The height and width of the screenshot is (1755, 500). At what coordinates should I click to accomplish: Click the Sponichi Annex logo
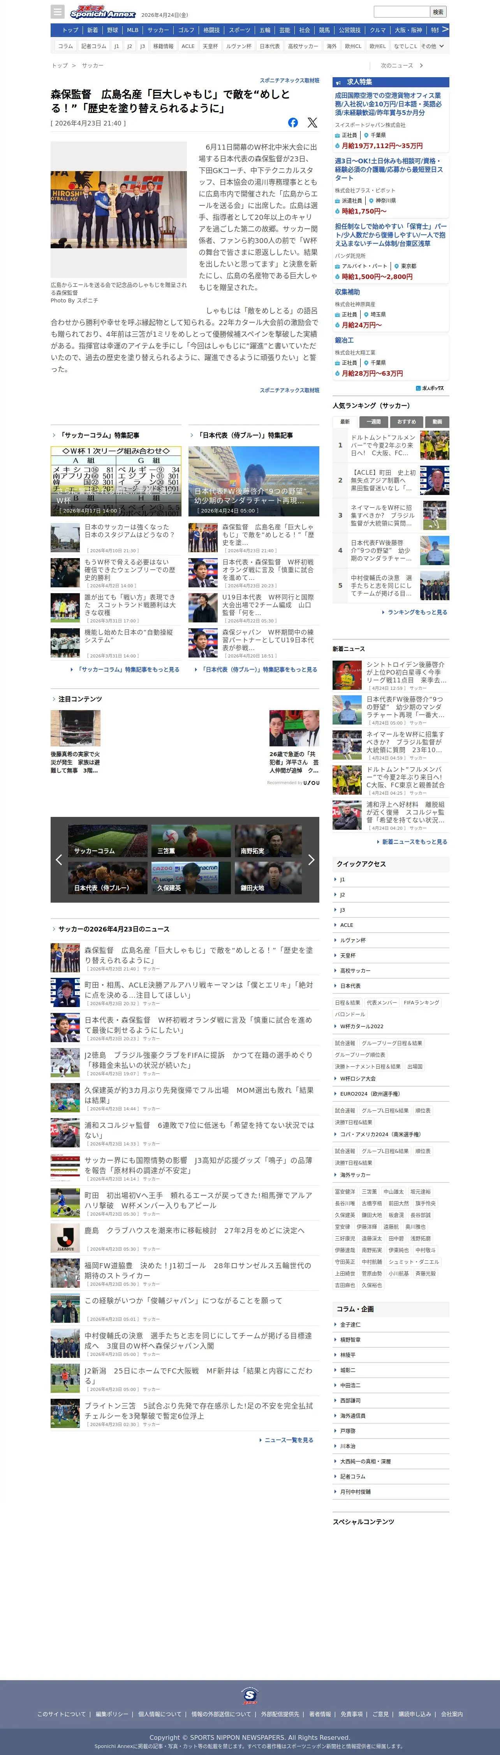coord(103,12)
